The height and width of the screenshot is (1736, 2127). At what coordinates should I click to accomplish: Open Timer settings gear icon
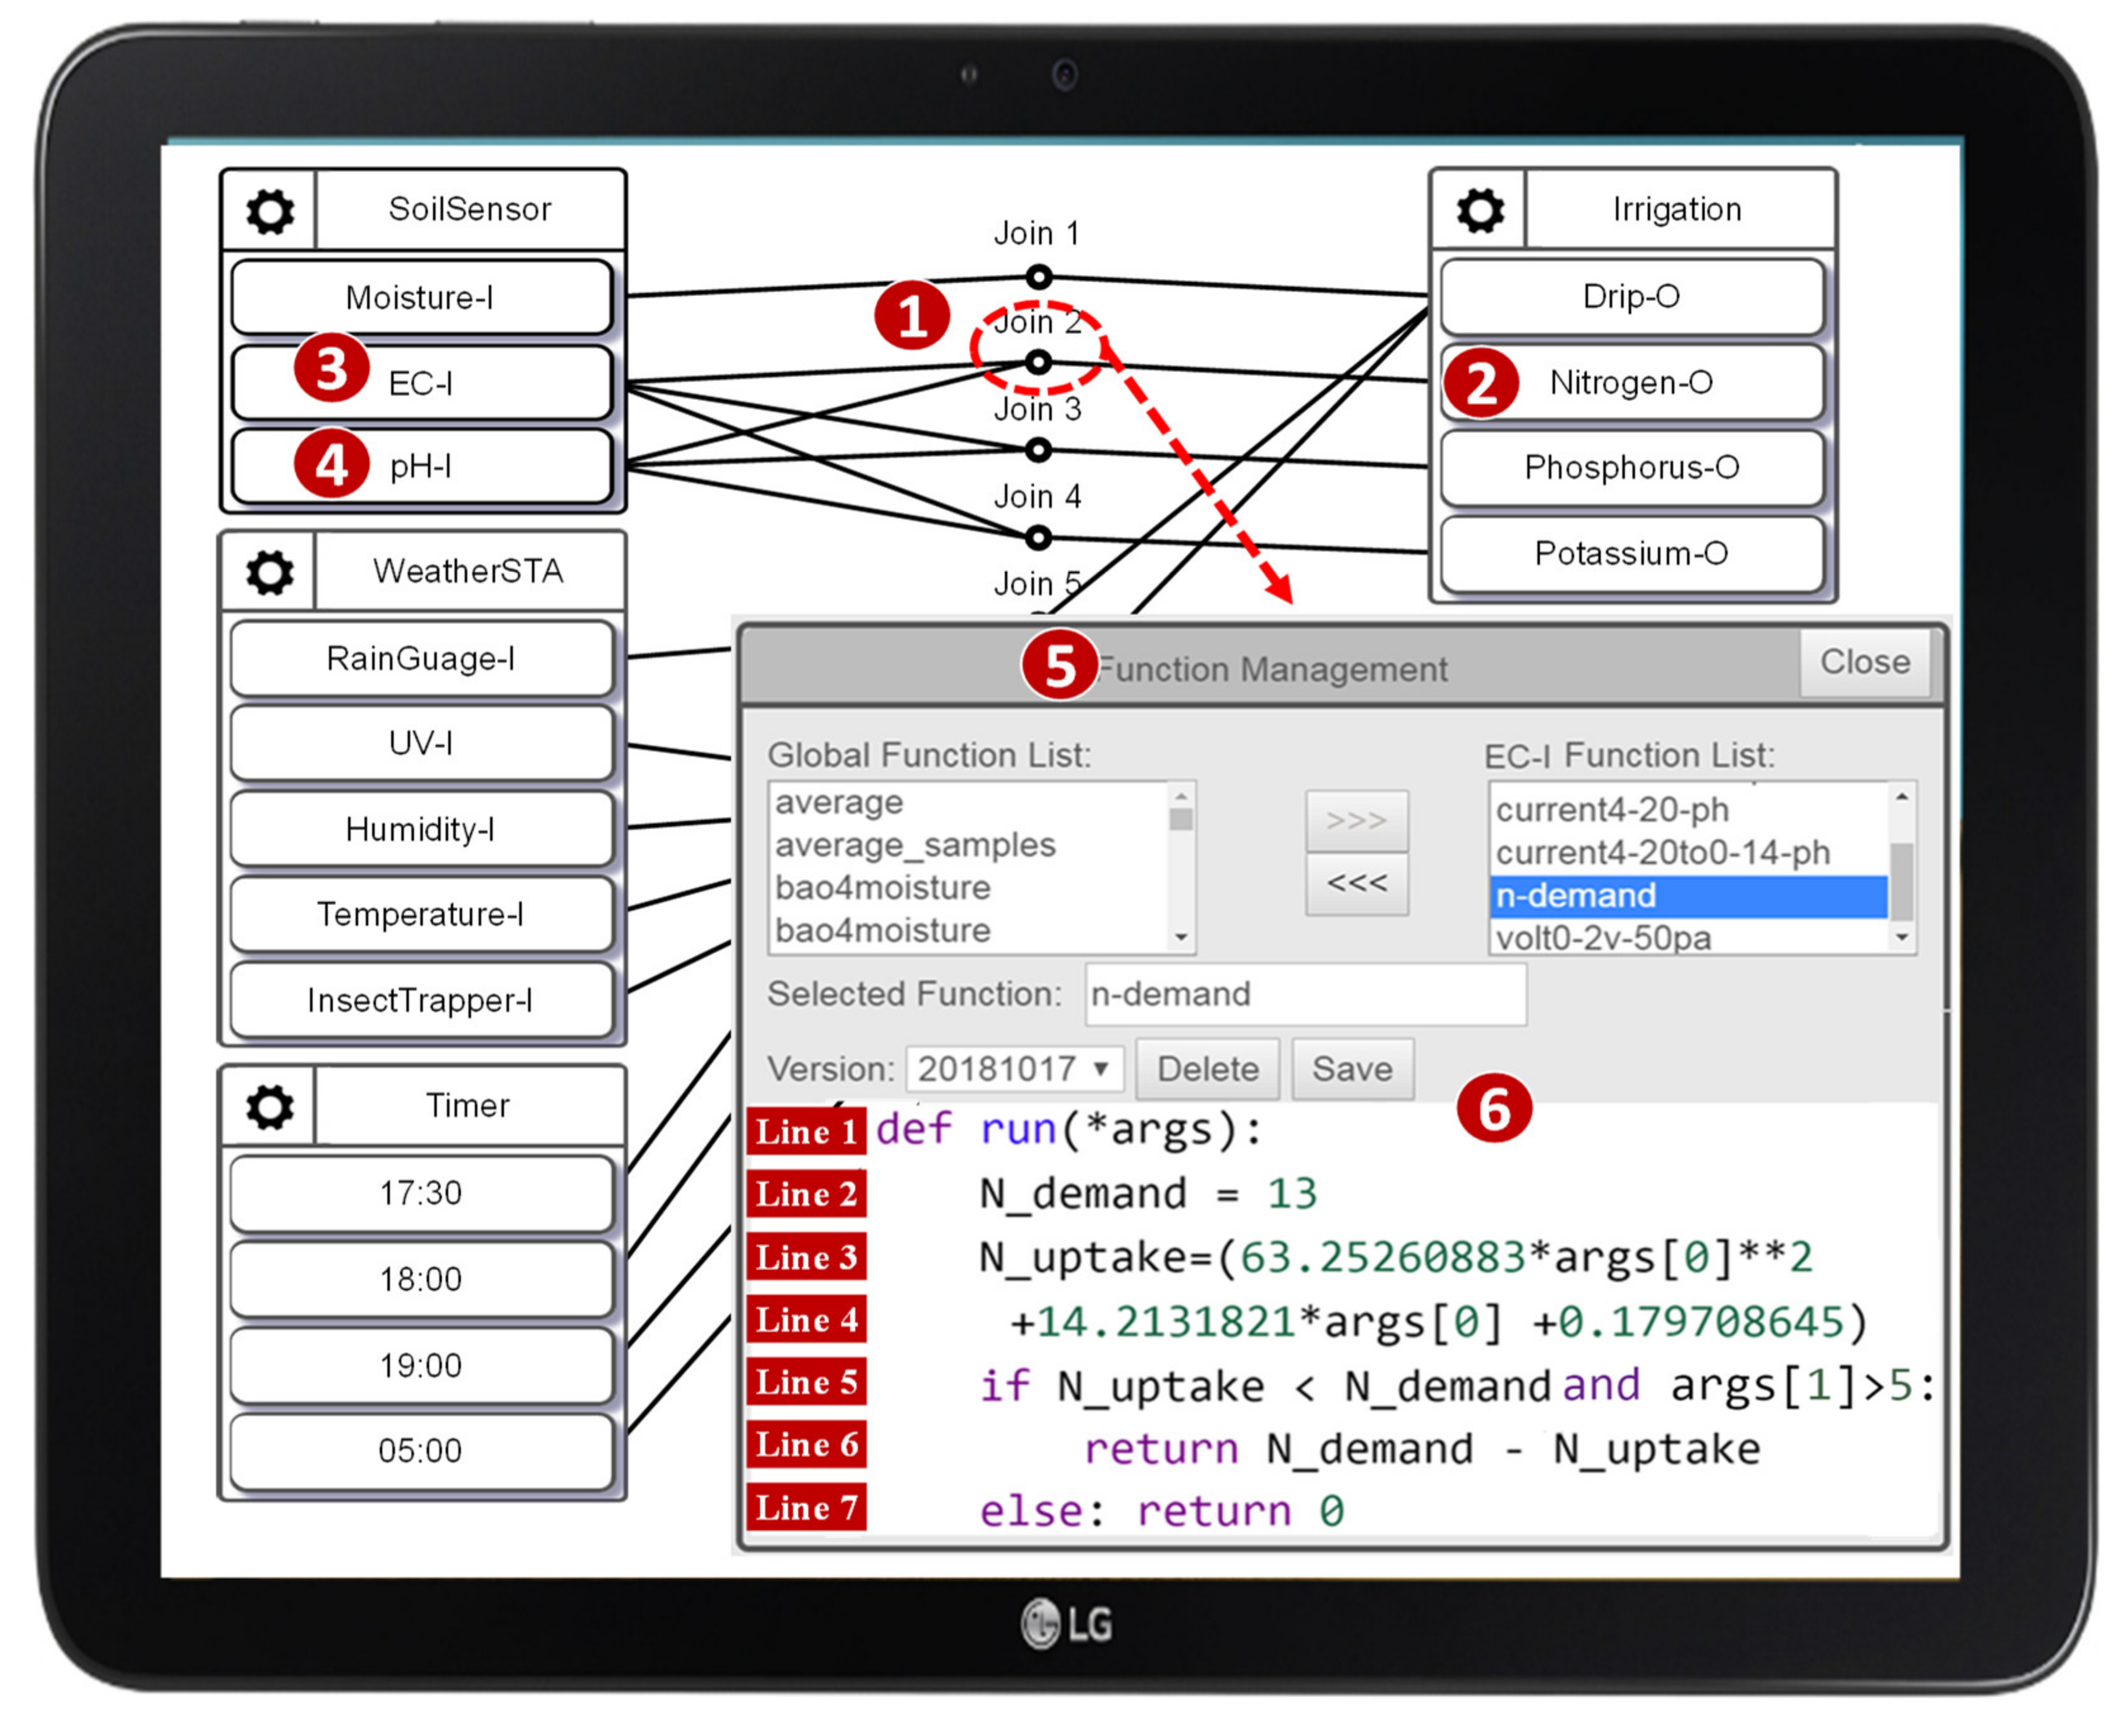tap(270, 1107)
